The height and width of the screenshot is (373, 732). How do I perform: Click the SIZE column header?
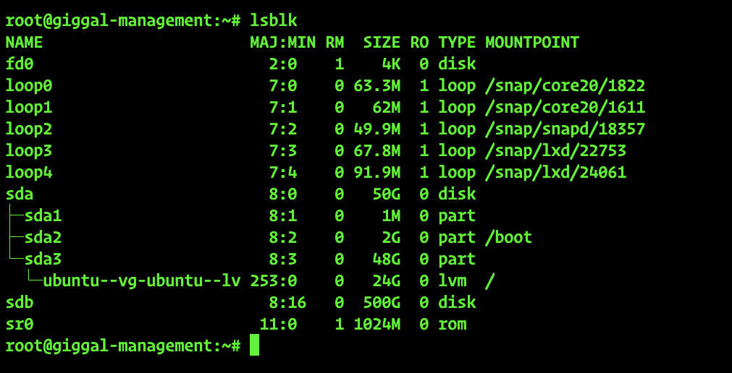pos(382,43)
